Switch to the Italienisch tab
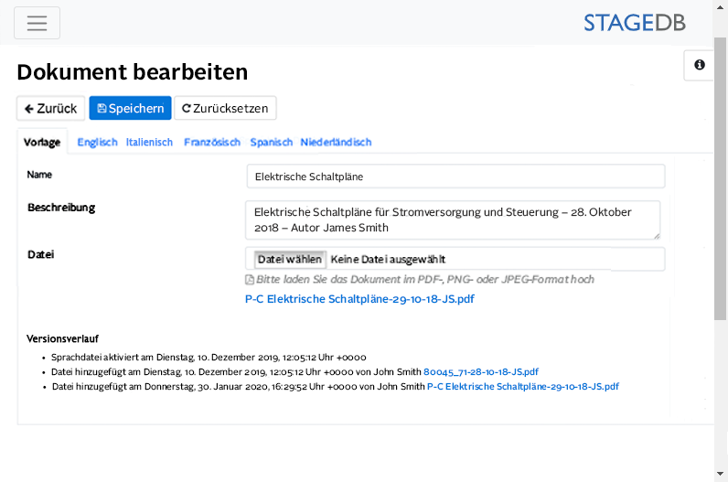This screenshot has width=728, height=482. (149, 142)
